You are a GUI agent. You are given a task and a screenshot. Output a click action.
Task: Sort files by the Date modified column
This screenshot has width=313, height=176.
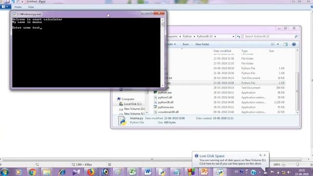tap(222, 51)
